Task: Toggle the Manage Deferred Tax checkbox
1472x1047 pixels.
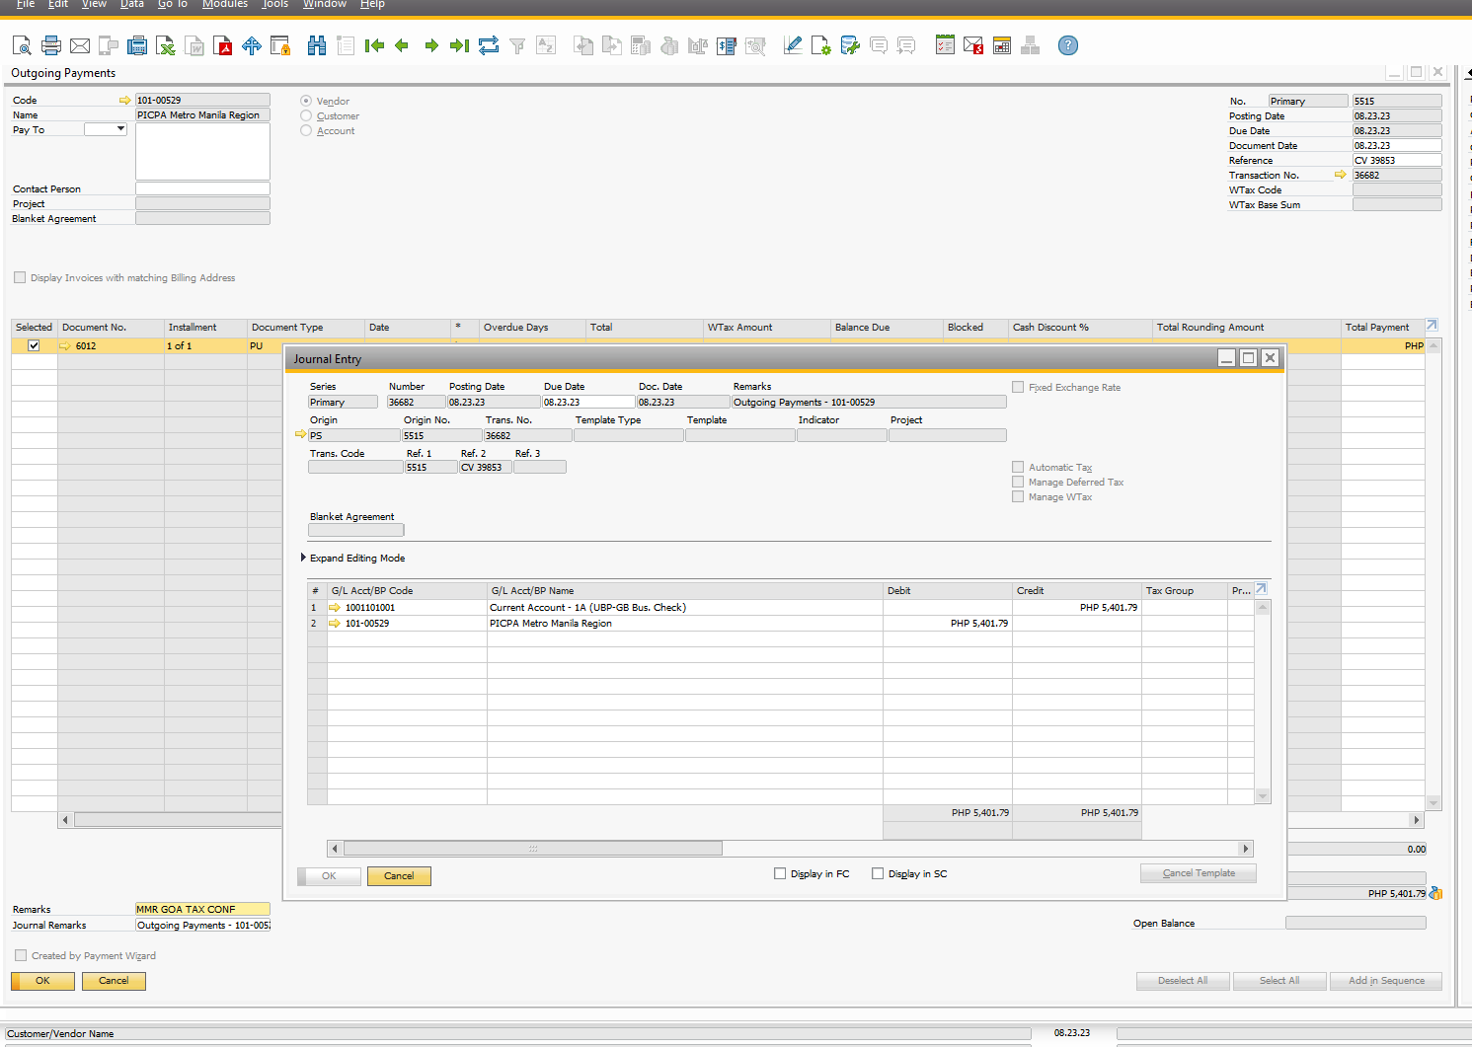Action: (1018, 482)
